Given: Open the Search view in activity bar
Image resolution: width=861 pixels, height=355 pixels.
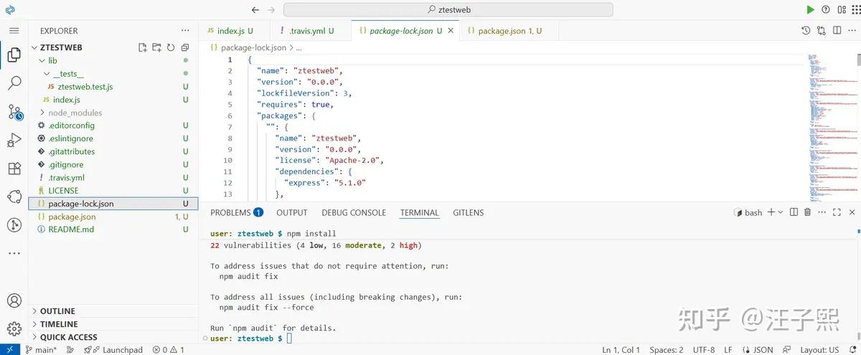Looking at the screenshot, I should [14, 82].
